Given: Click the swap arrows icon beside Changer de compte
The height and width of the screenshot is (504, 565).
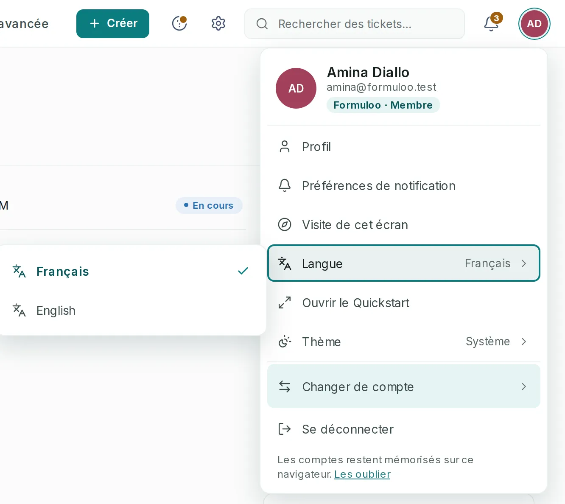Looking at the screenshot, I should click(285, 386).
